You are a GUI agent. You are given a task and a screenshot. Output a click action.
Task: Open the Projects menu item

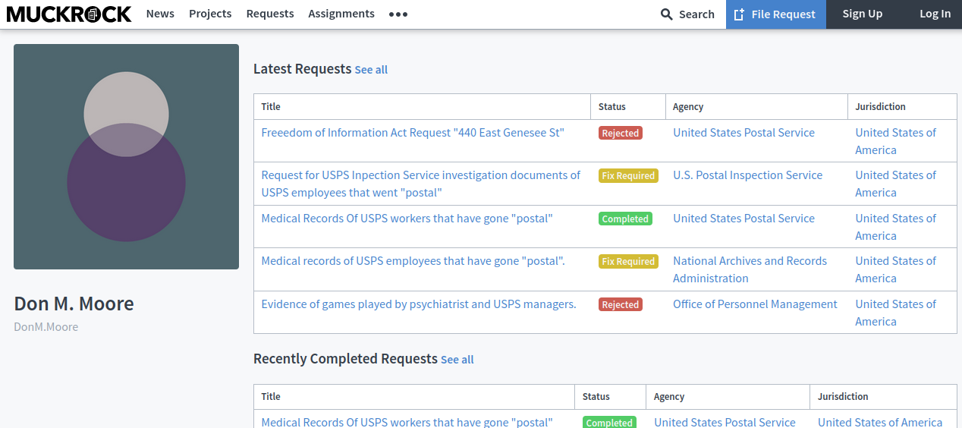pos(210,14)
